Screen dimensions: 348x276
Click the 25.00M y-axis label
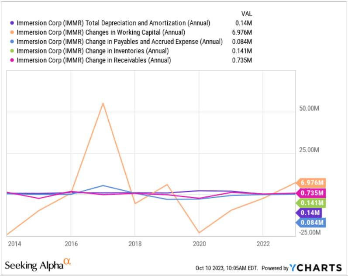(309, 150)
